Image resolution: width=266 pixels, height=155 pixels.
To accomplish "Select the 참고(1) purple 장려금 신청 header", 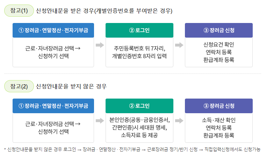I will (x=219, y=30).
